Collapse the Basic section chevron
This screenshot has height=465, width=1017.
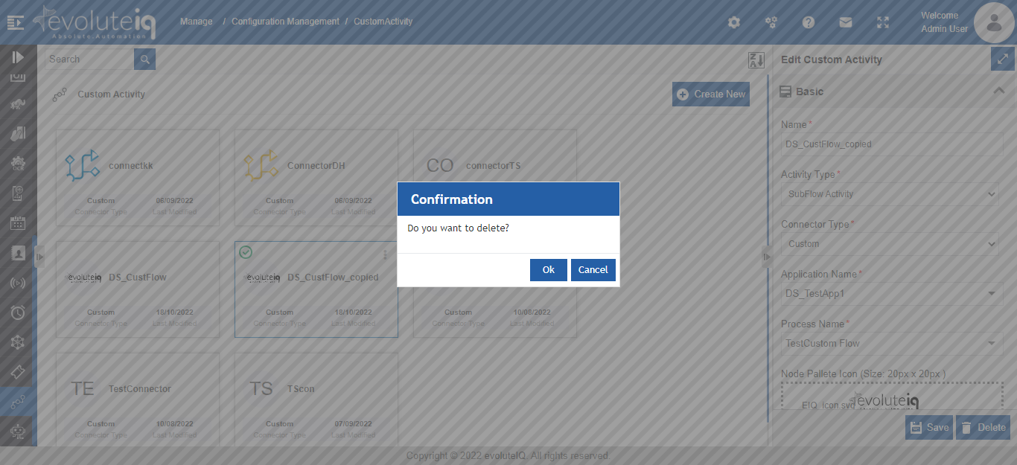tap(999, 91)
